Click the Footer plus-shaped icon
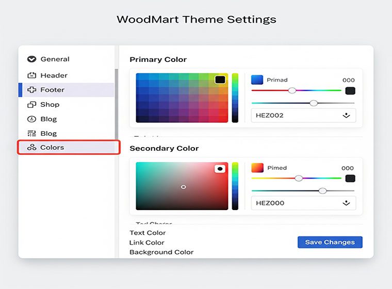Viewport: 392px width, 289px height. [x=31, y=90]
